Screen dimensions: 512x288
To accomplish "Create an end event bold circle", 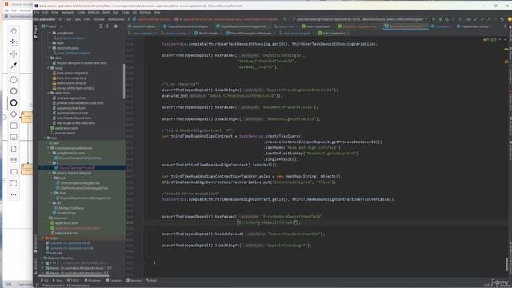I will point(14,103).
